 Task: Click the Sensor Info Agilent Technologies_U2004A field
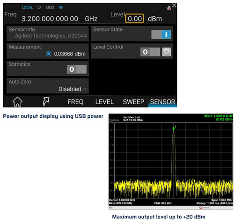(48, 33)
